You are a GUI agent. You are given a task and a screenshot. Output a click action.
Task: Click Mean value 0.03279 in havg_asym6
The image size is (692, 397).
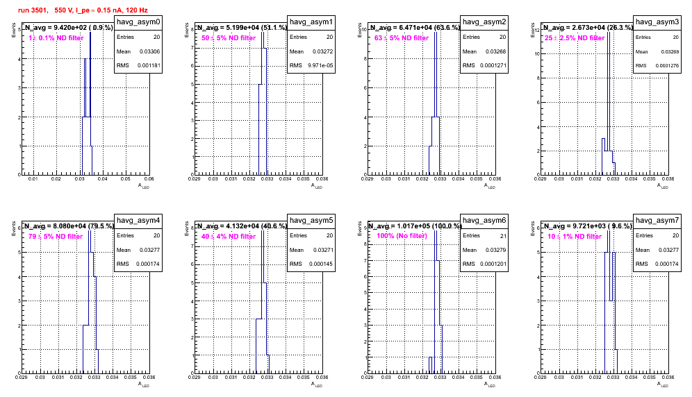click(495, 250)
